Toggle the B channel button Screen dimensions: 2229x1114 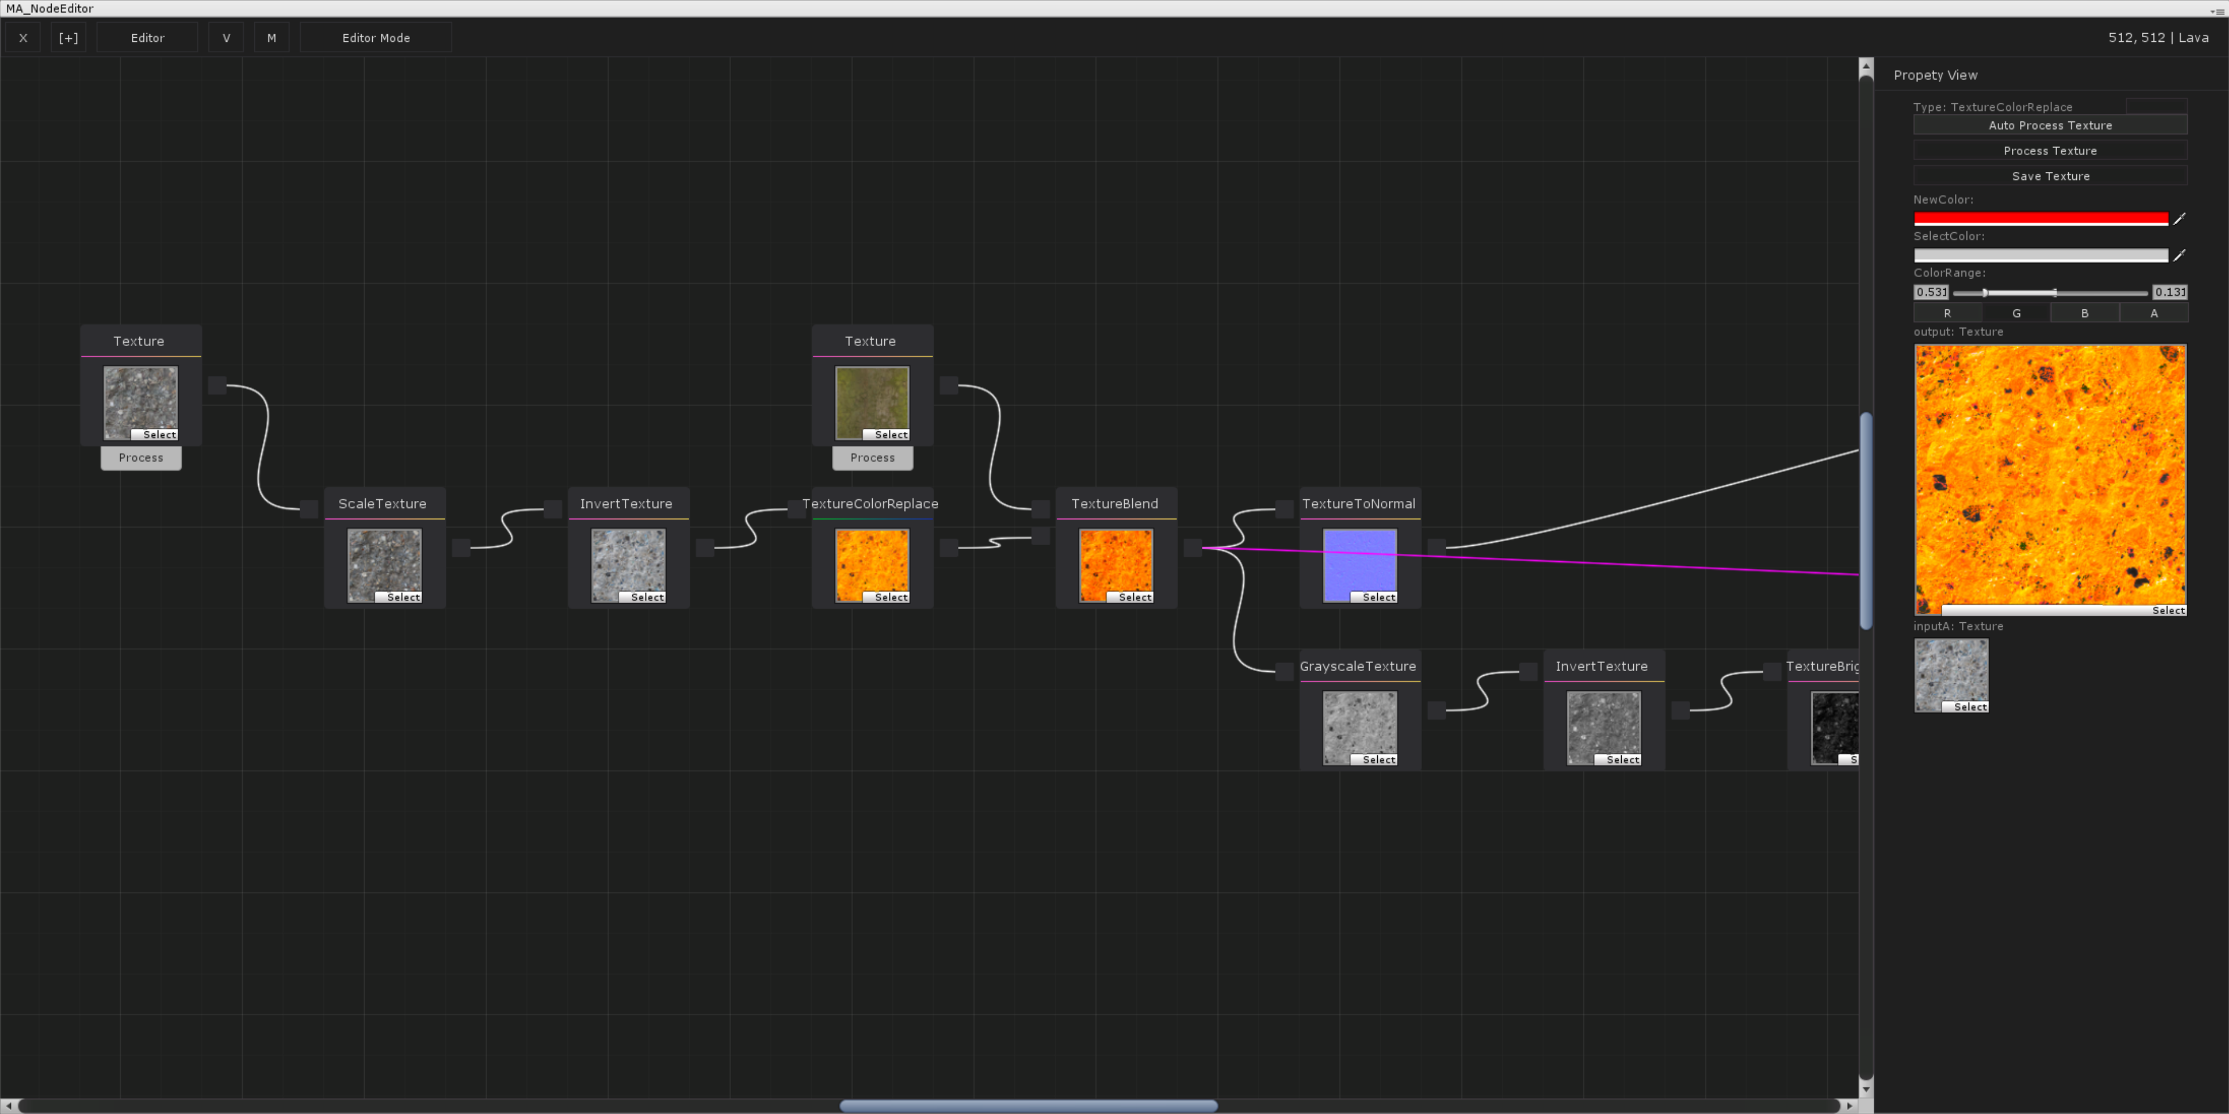click(2084, 313)
